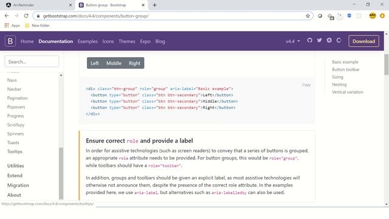This screenshot has width=389, height=219.
Task: Jump to Sizing section
Action: [337, 77]
